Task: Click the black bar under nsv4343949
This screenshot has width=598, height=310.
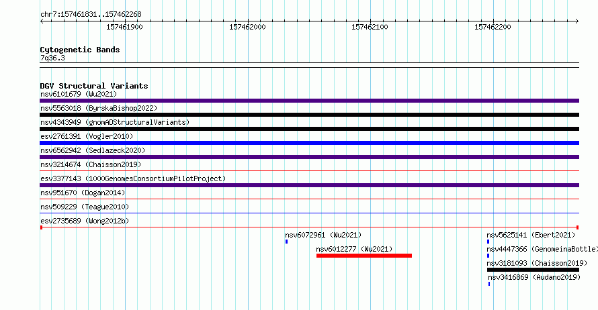Action: coord(309,129)
